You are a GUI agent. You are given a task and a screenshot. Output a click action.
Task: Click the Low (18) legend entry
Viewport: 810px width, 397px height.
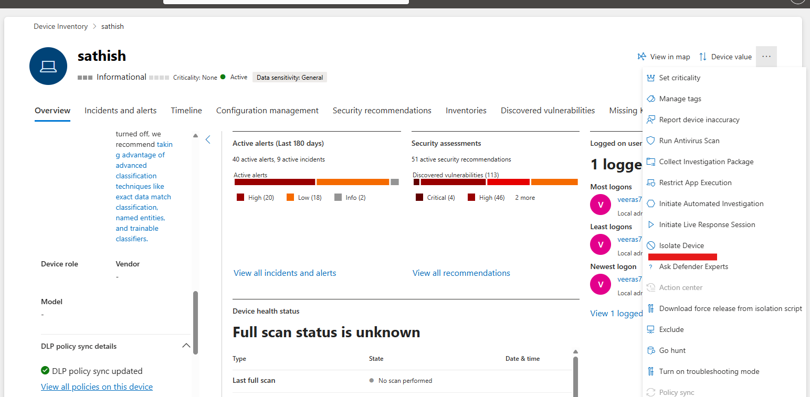coord(304,198)
